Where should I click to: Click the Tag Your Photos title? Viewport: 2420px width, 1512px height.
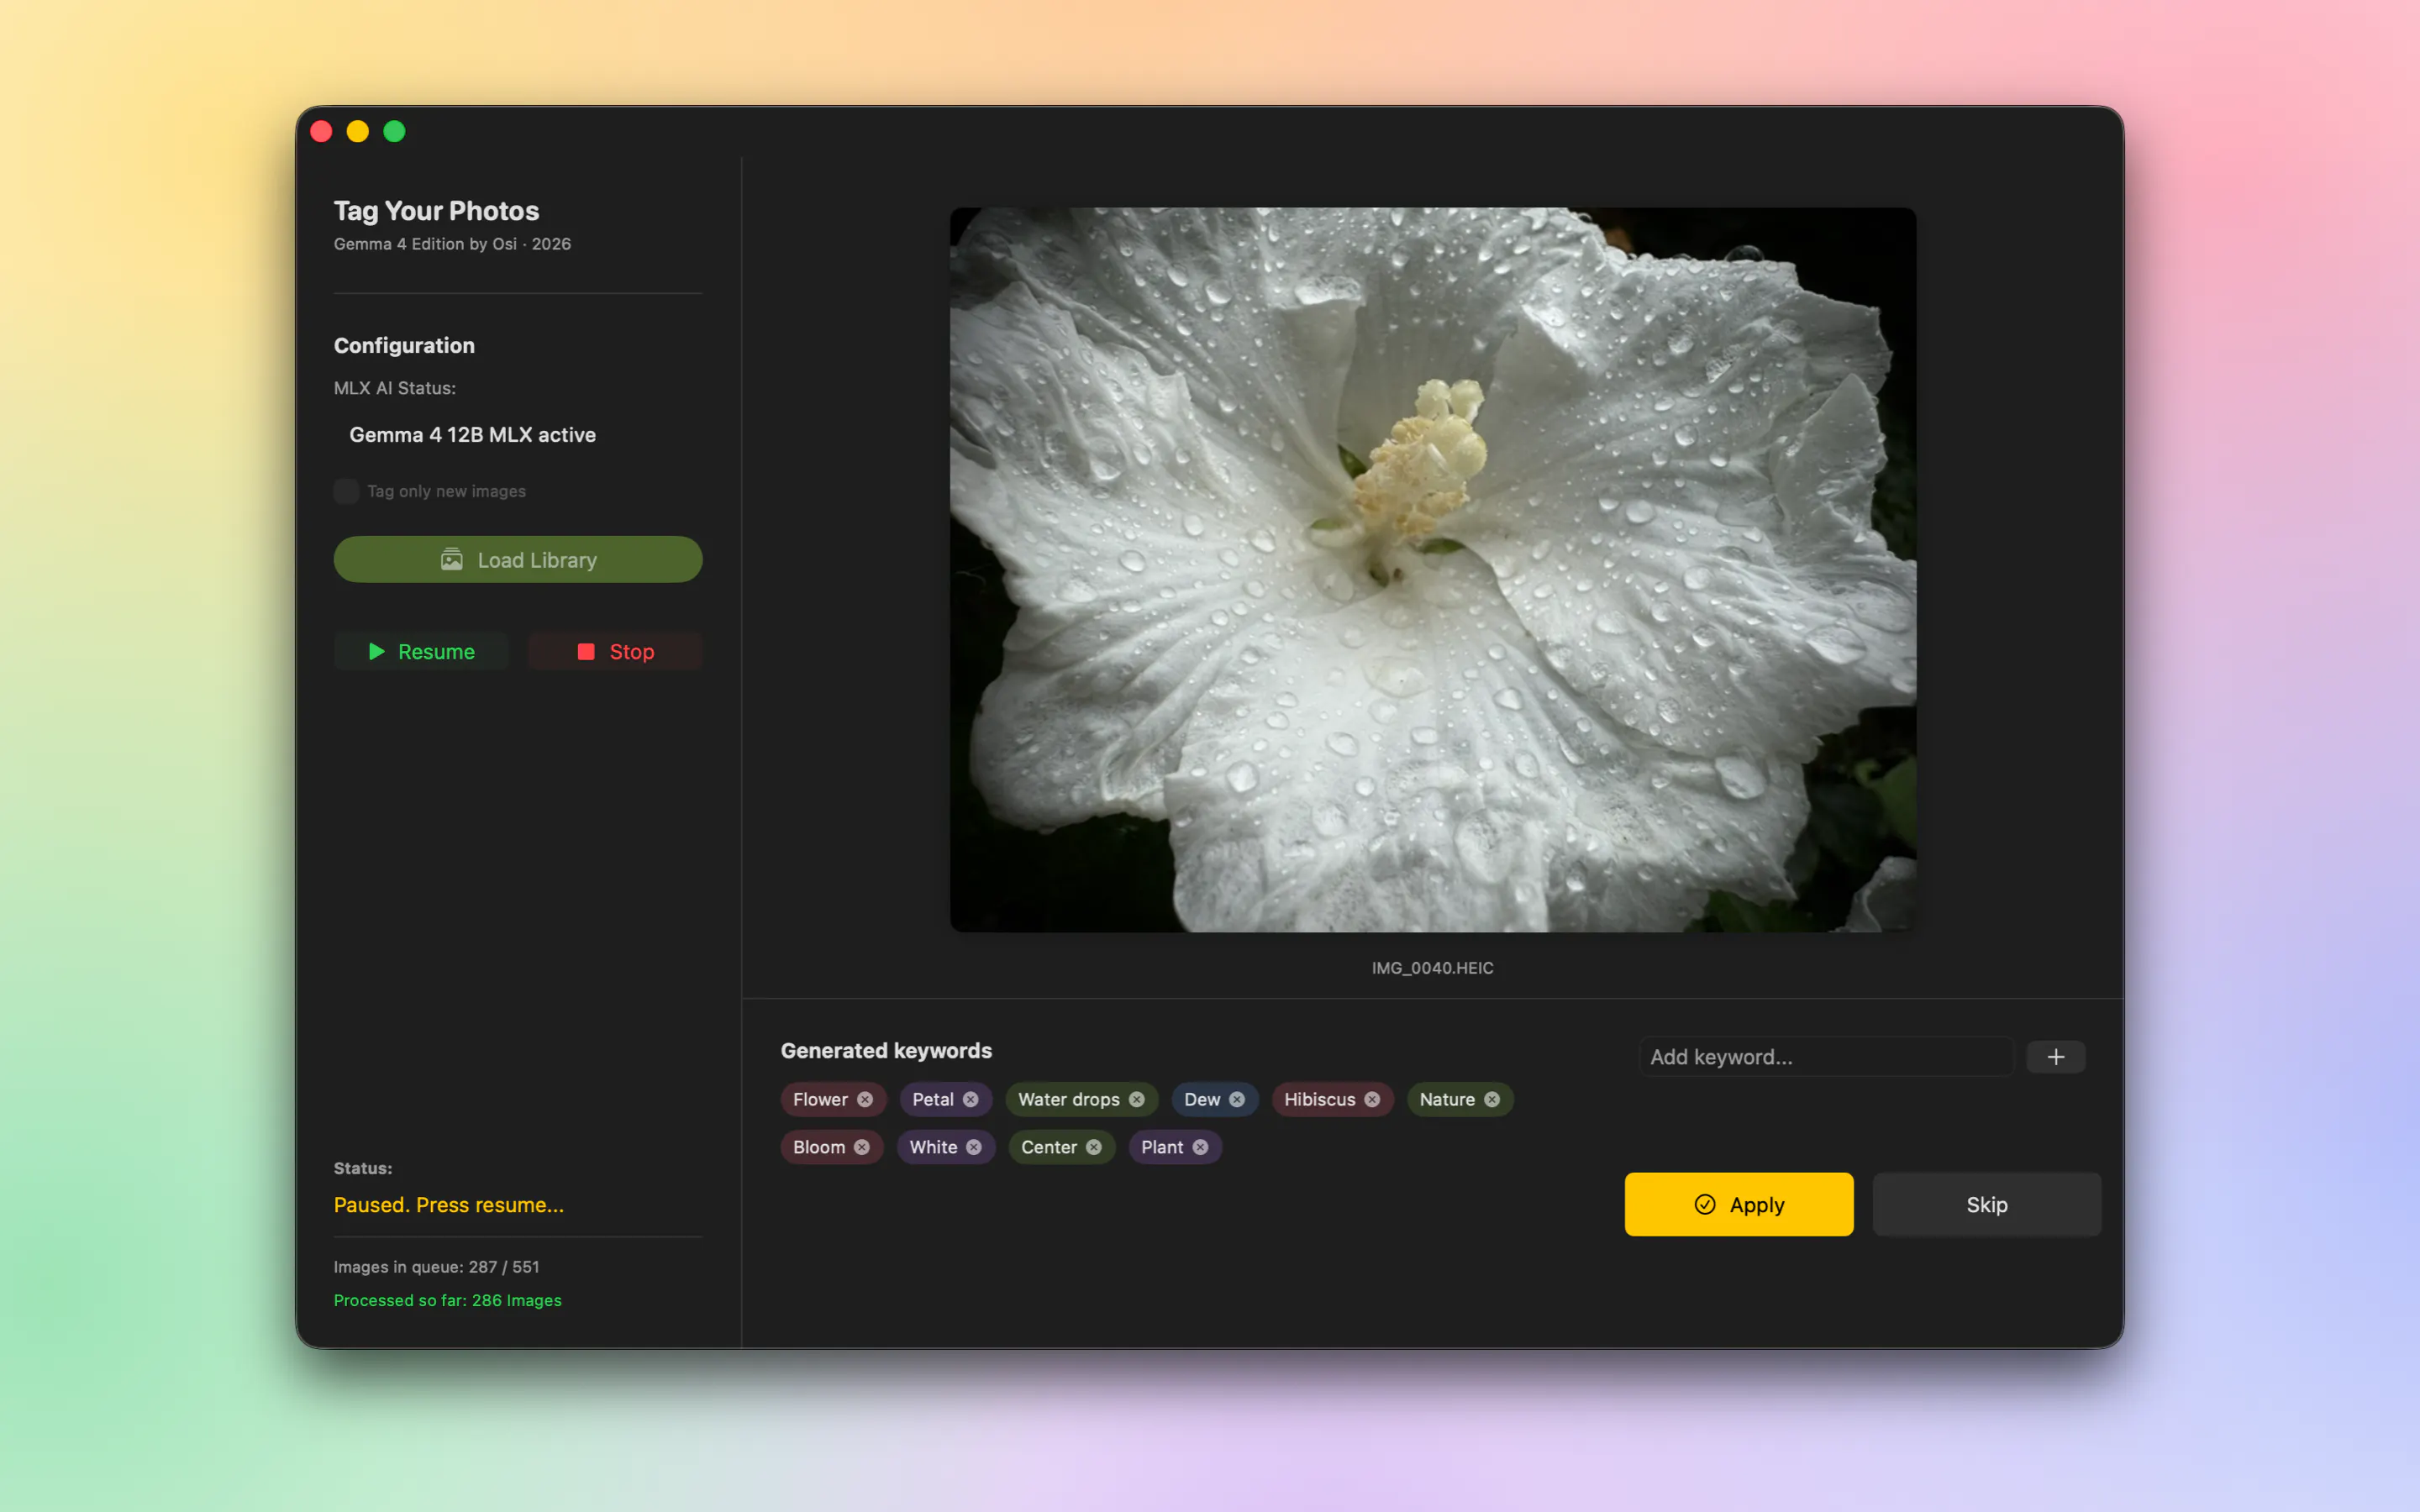click(x=436, y=211)
